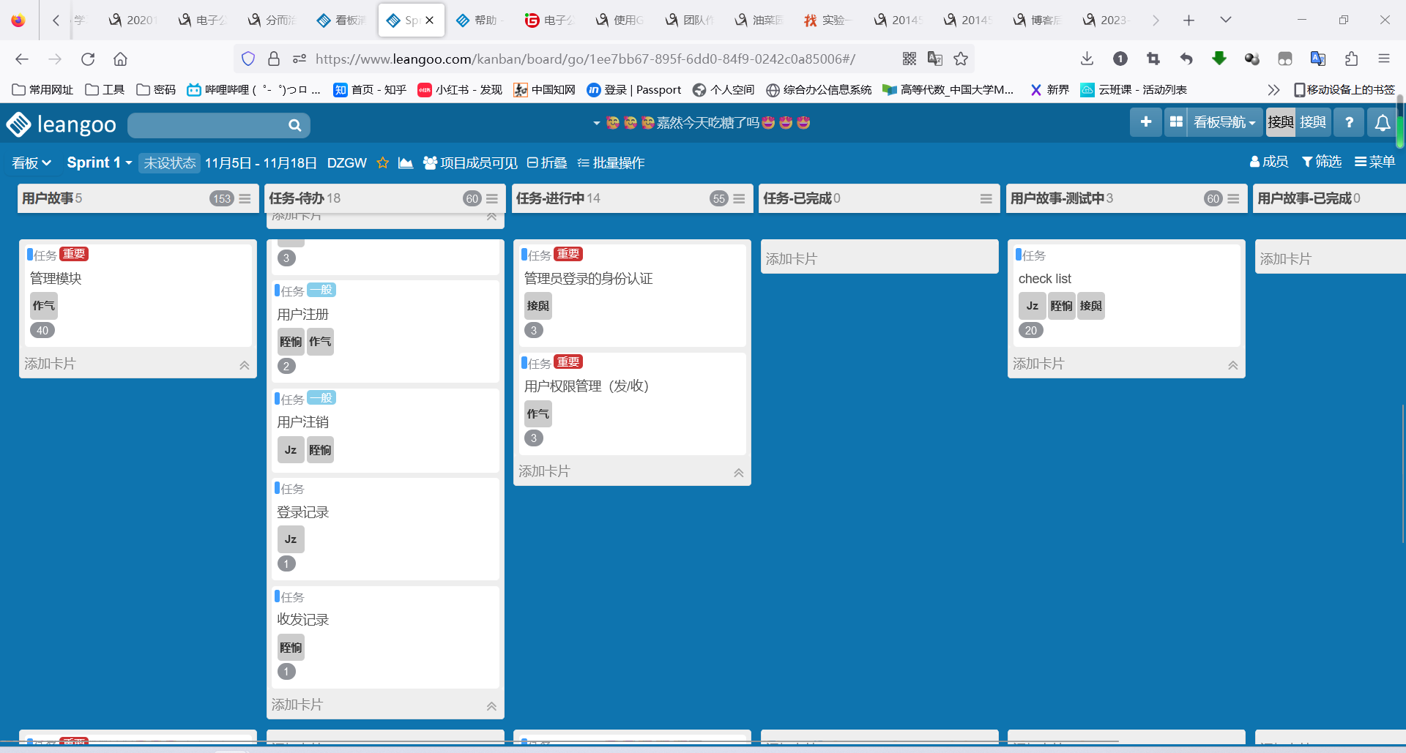Click the red 重要 label on 管理模块 card
The image size is (1406, 753).
click(74, 254)
